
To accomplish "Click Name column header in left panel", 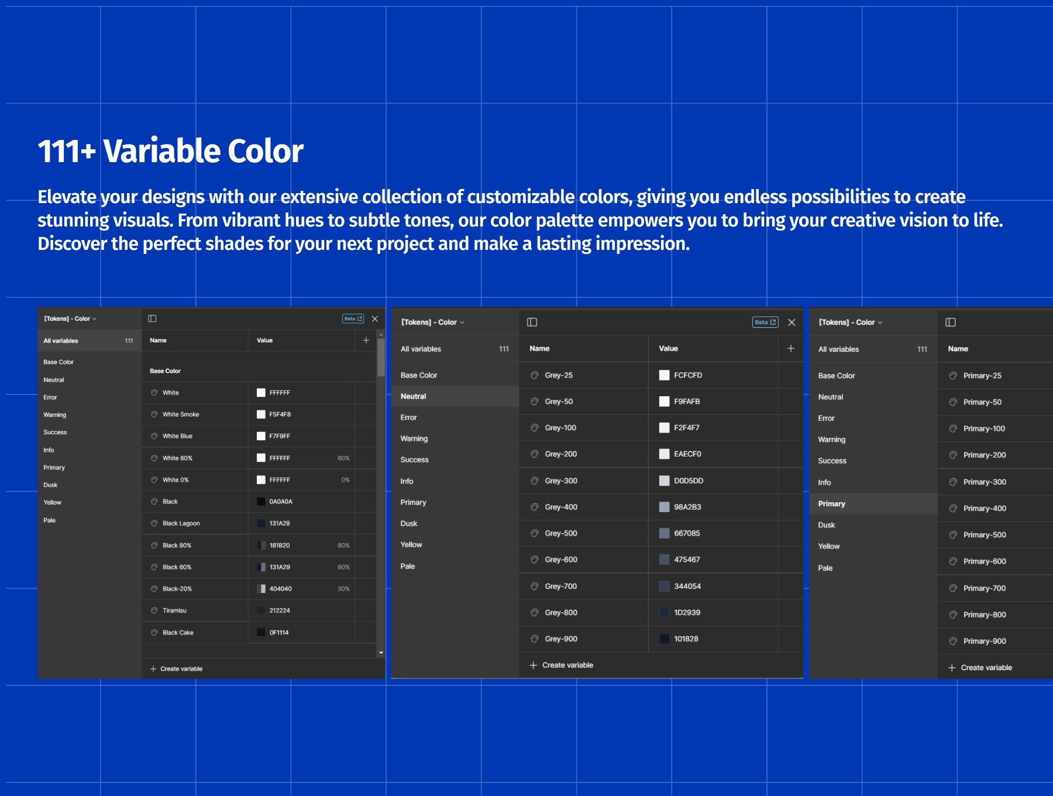I will click(x=158, y=340).
